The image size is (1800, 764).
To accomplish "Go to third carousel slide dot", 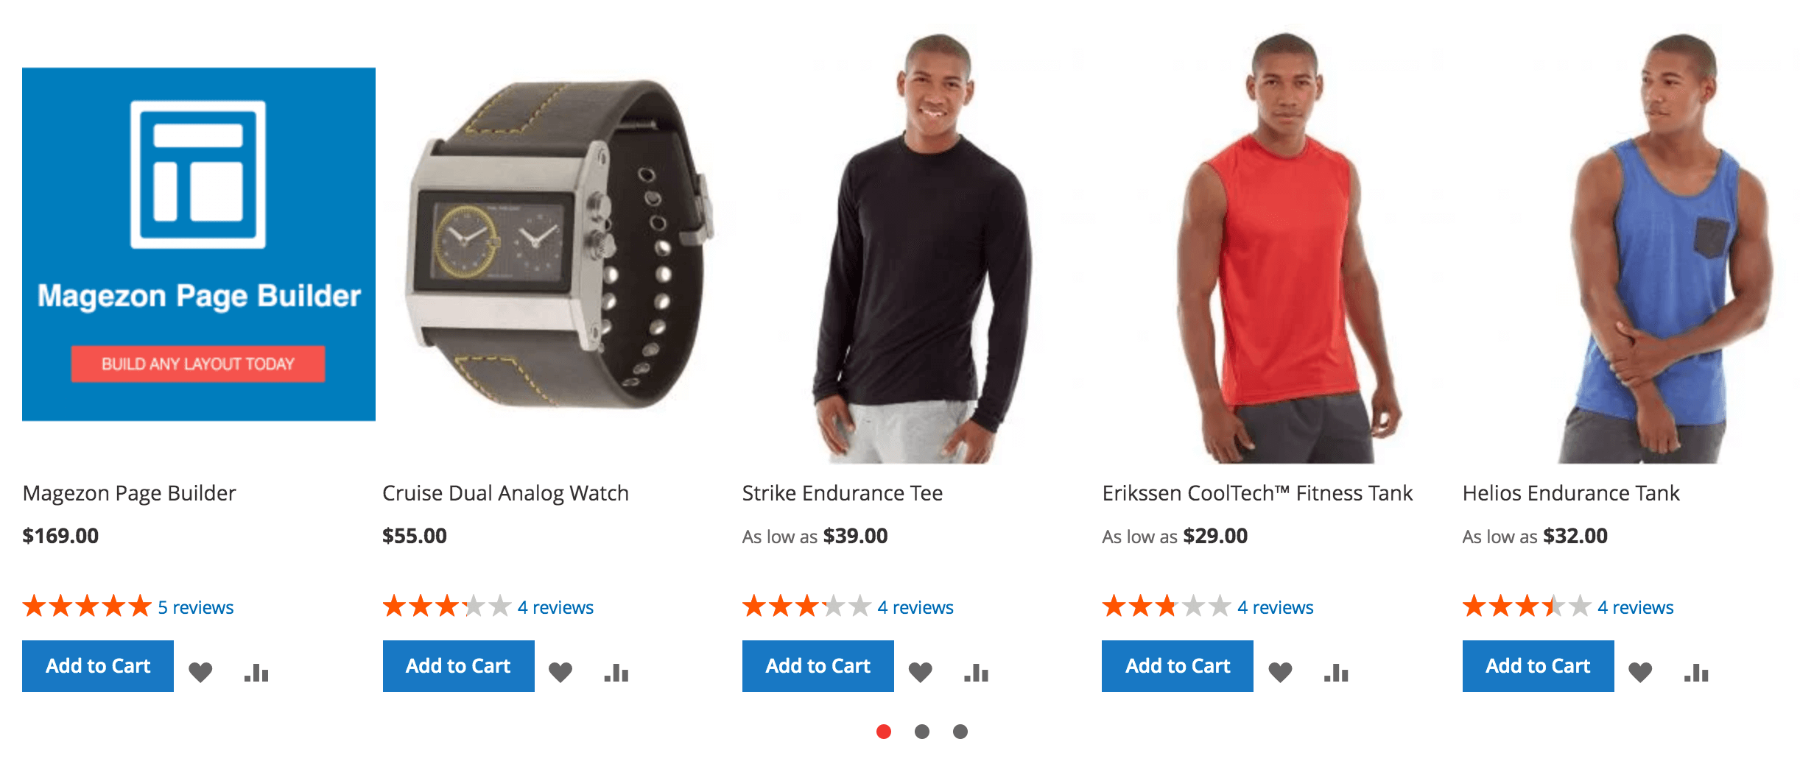I will (960, 731).
